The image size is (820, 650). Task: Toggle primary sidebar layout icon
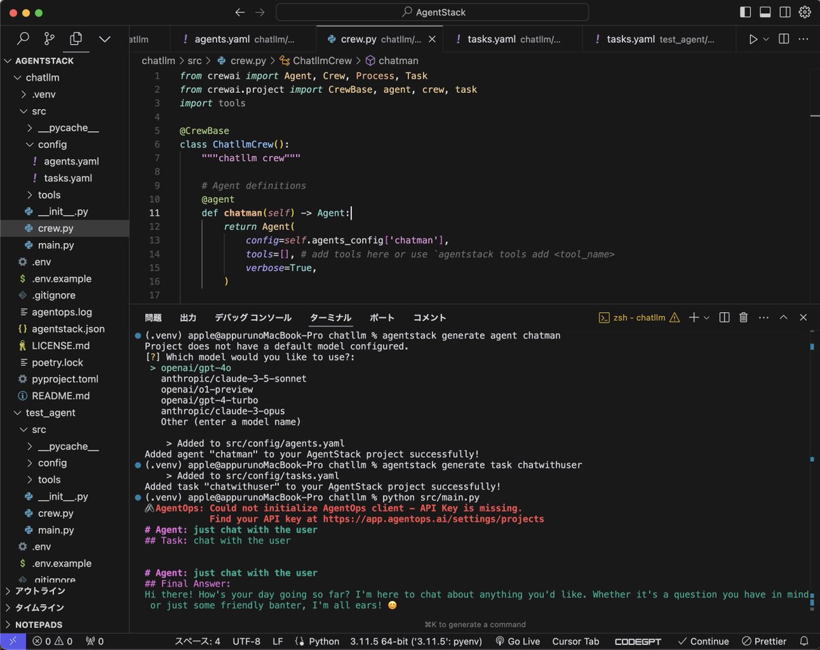coord(746,12)
